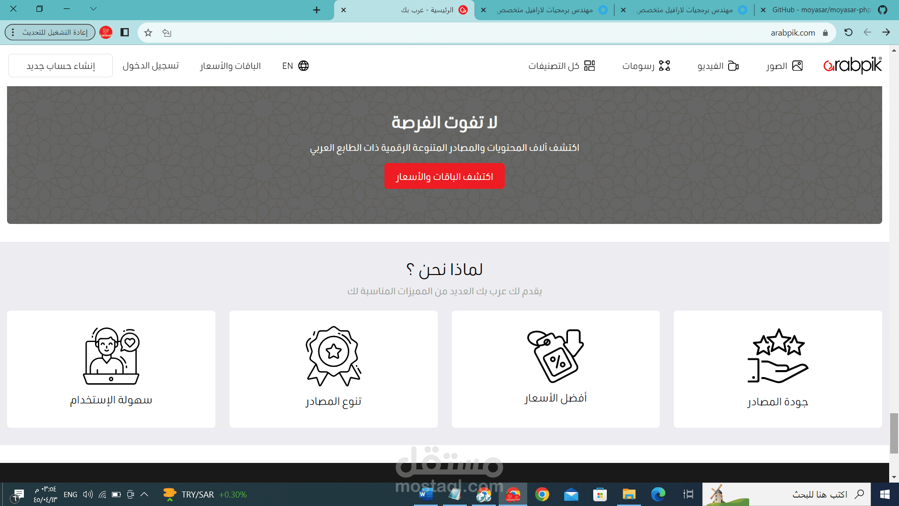
Task: Open the الصور images category
Action: (784, 66)
